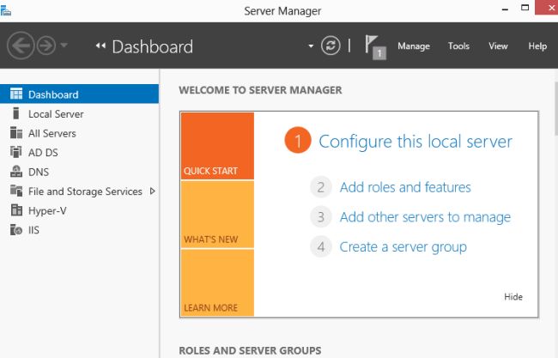Open All Servers via its icon
The image size is (558, 358).
click(x=15, y=133)
